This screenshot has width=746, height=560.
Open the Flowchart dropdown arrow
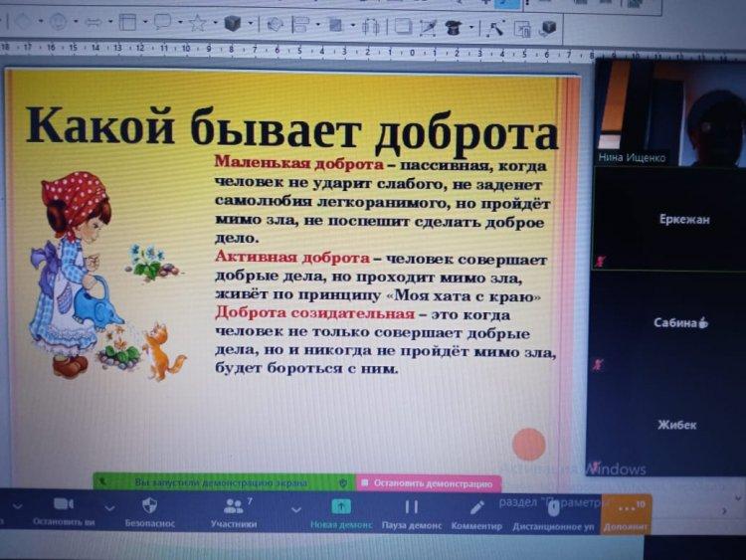tap(145, 22)
